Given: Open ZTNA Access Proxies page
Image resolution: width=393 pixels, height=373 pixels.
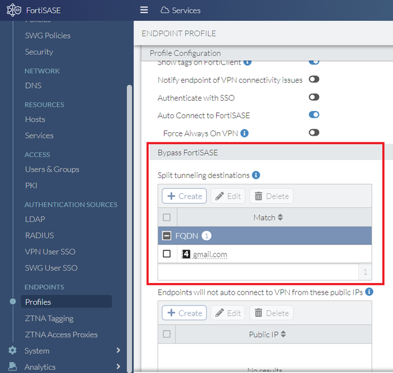Looking at the screenshot, I should (61, 334).
